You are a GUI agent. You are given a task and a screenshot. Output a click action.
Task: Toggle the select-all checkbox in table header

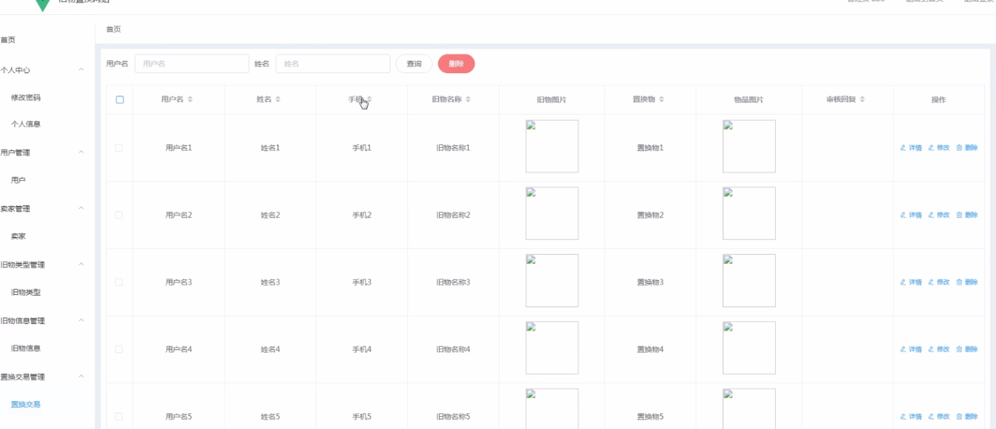coord(120,100)
